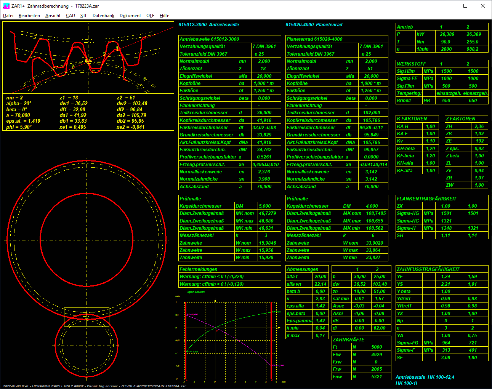Screen dimensions: 492x389
Task: Close the ZAR1+ window
Action: (482, 6)
